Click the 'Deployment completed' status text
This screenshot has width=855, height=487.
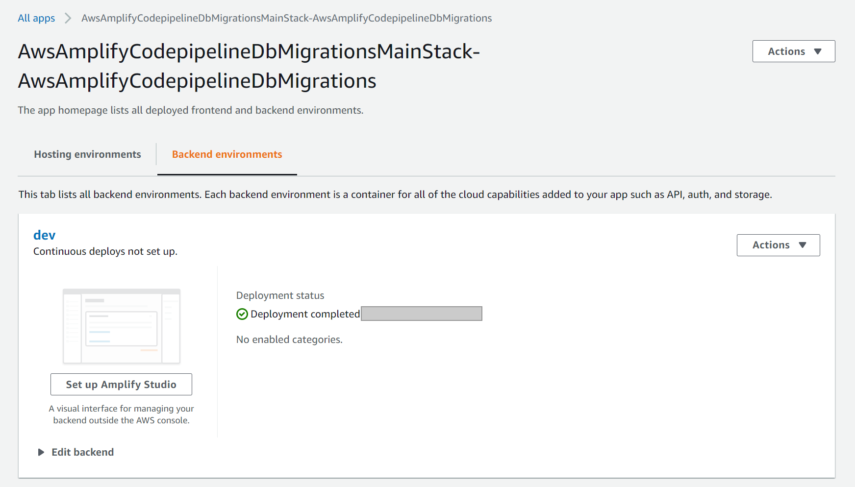[x=305, y=314]
